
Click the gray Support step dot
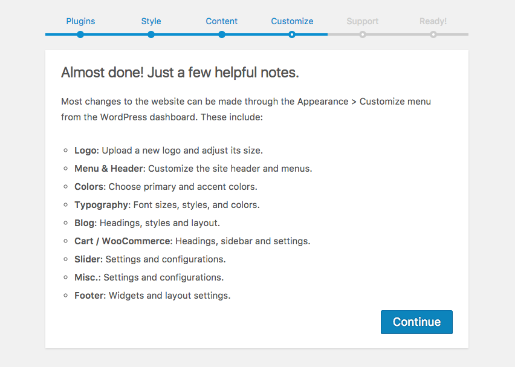pyautogui.click(x=363, y=34)
